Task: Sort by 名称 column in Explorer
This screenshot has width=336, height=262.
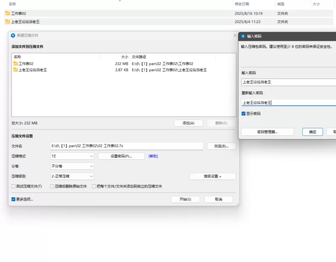Action: tap(13, 4)
